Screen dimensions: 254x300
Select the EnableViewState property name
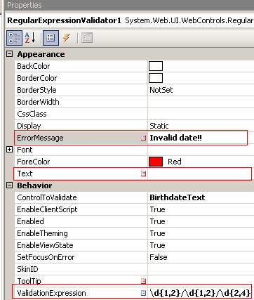45,245
